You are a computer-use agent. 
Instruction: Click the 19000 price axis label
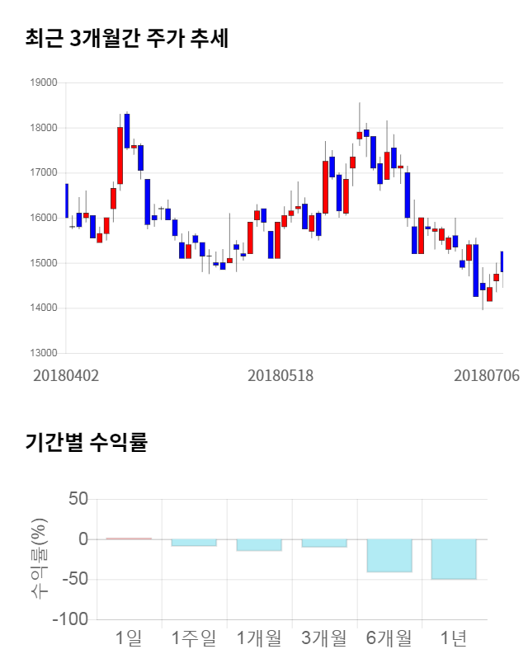pos(45,82)
